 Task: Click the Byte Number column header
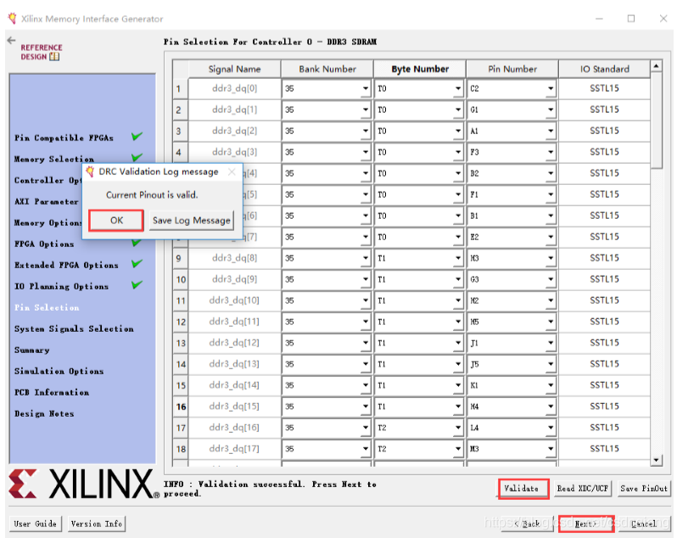click(420, 69)
